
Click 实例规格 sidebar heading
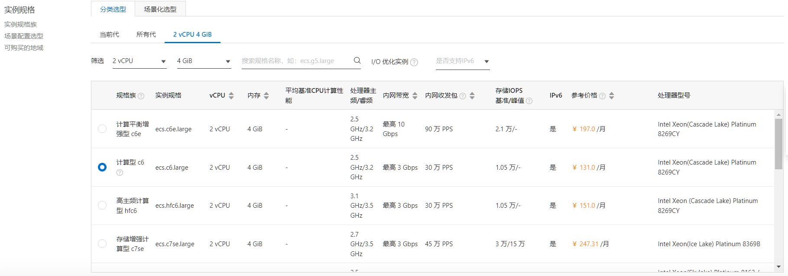click(19, 10)
